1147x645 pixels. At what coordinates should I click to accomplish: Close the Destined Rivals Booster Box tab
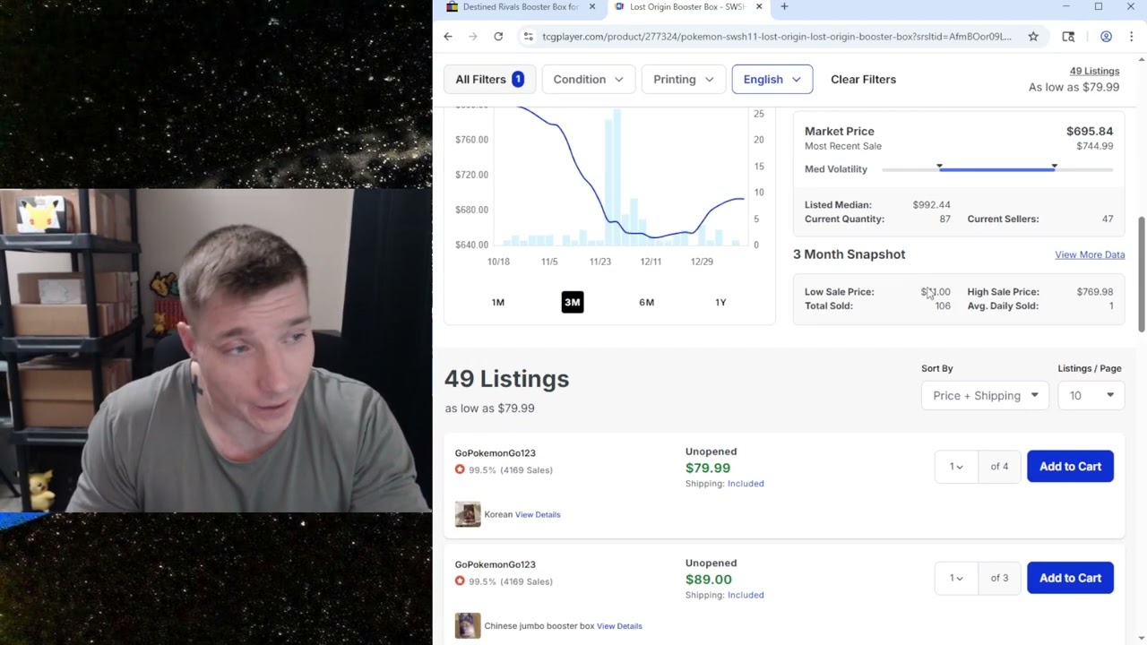pyautogui.click(x=591, y=7)
